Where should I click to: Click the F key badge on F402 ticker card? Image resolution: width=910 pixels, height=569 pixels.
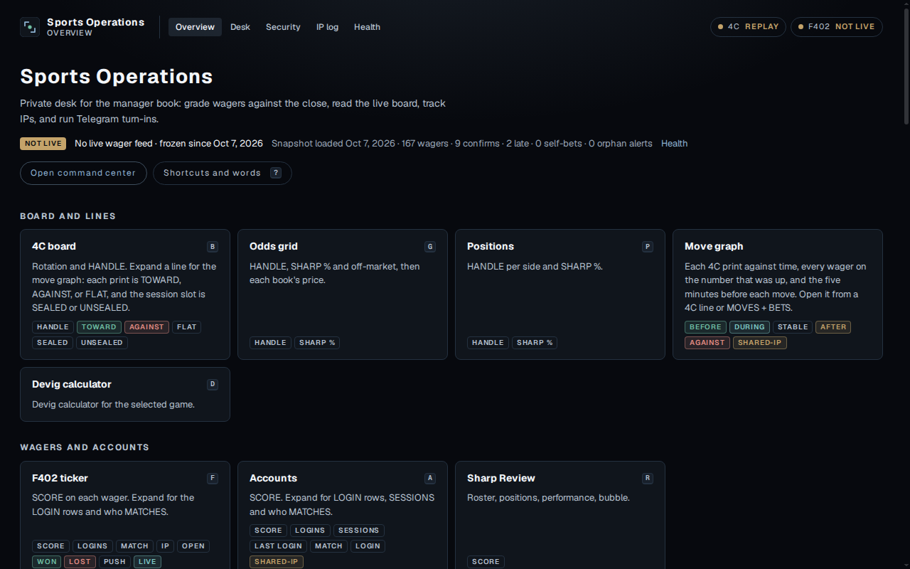tap(212, 479)
